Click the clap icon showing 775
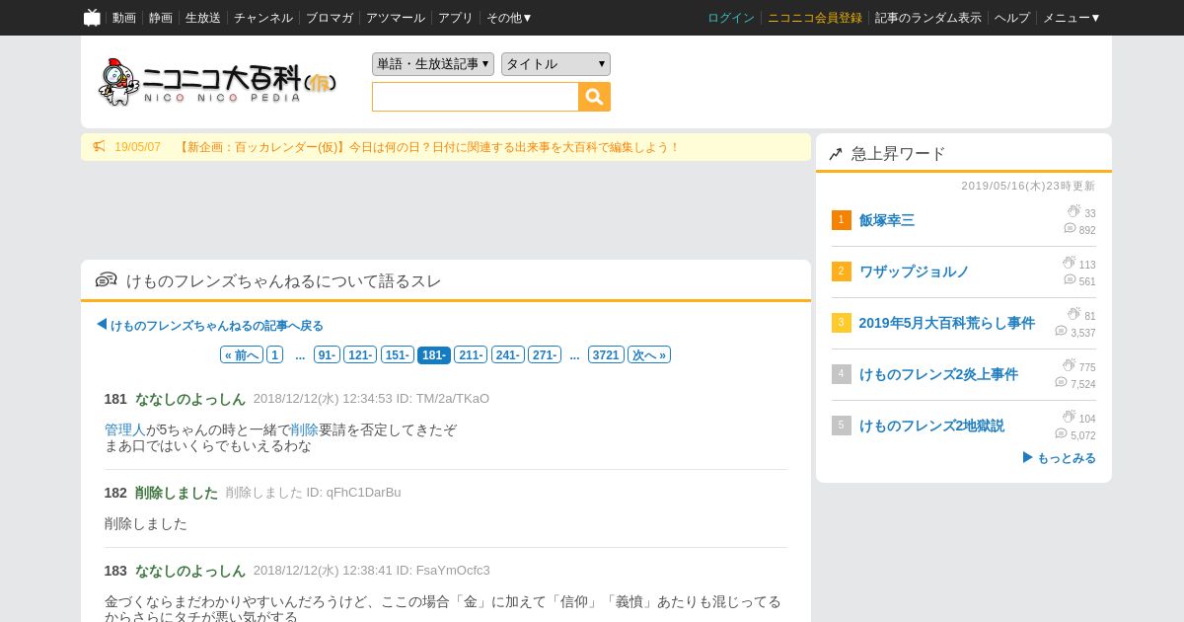 (x=1069, y=365)
